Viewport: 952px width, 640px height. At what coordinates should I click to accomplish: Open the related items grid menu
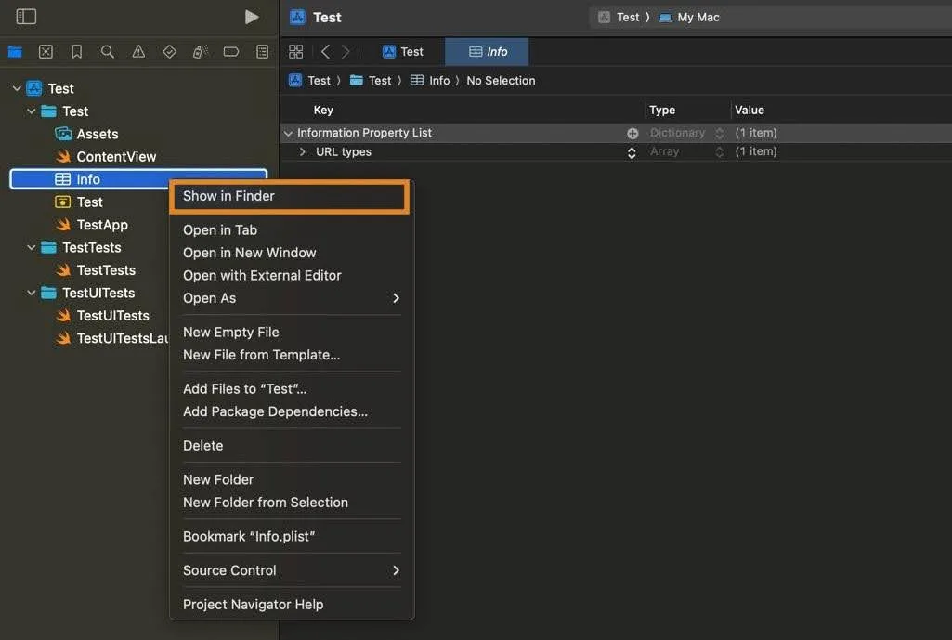tap(295, 52)
